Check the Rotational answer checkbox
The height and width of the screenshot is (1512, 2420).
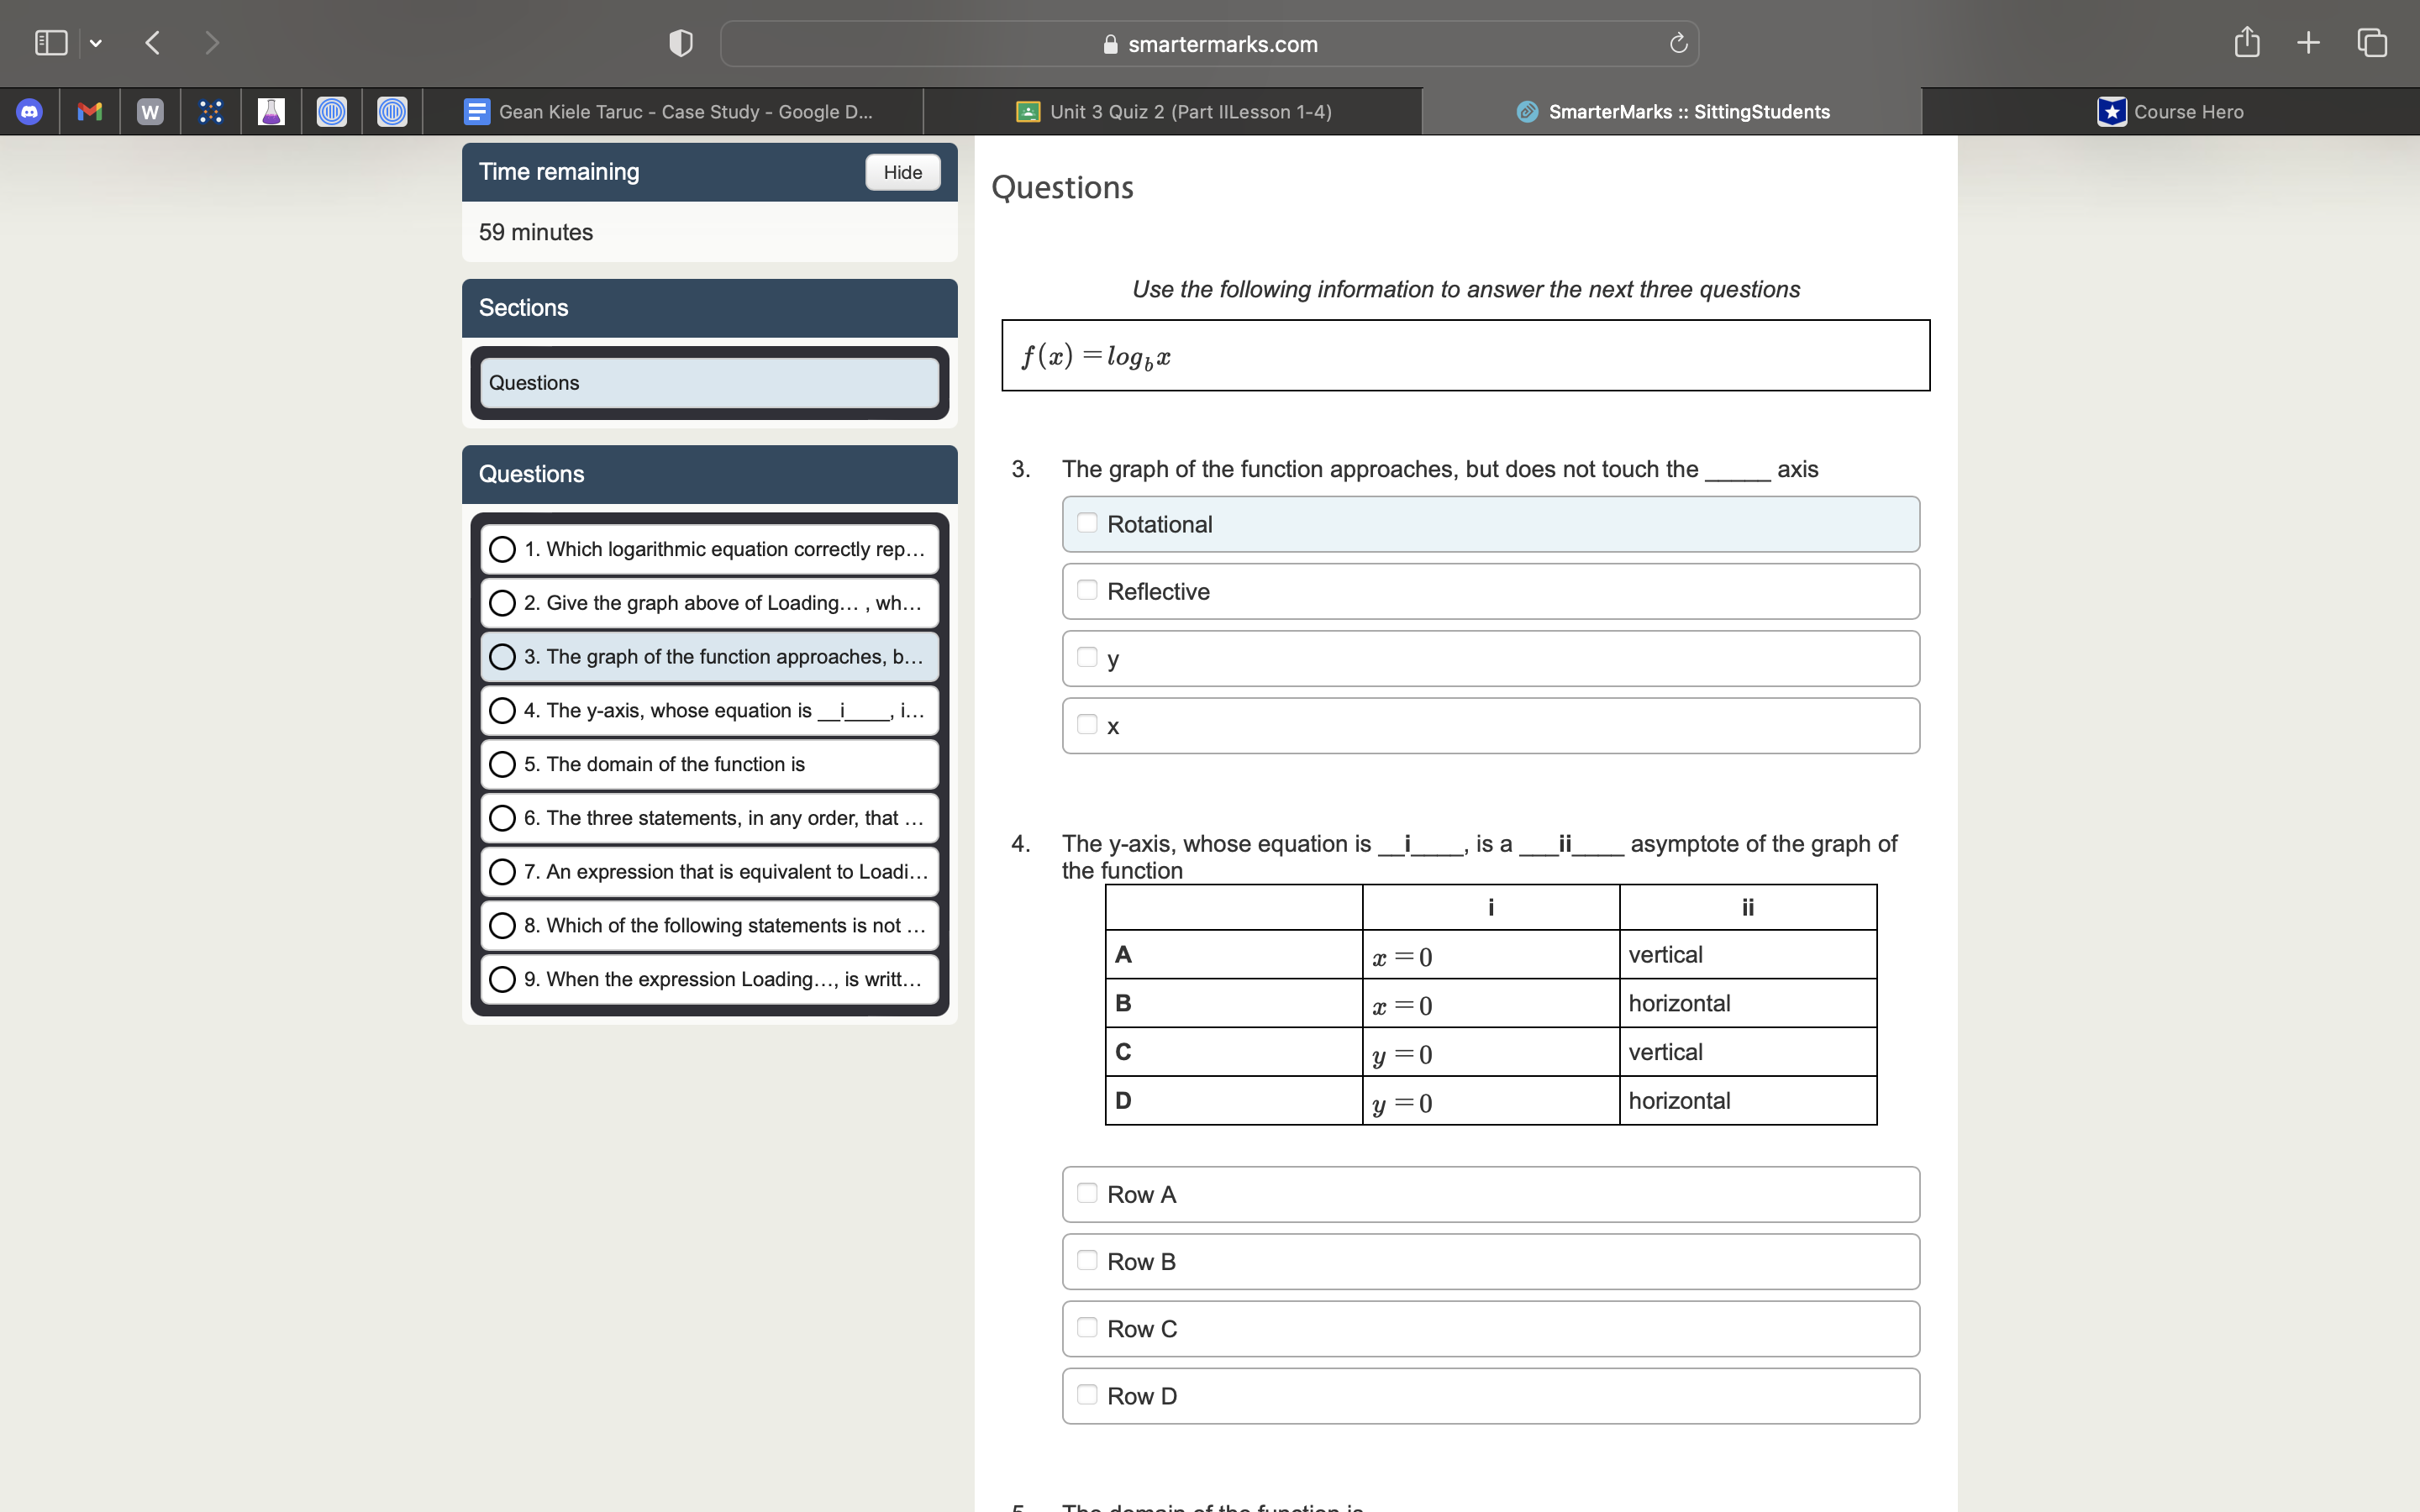coord(1088,523)
